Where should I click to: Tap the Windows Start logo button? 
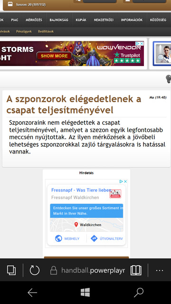[85, 293]
